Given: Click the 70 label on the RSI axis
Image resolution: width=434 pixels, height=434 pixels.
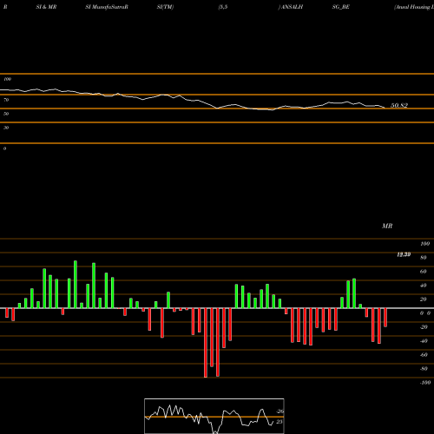Looking at the screenshot, I should [6, 100].
